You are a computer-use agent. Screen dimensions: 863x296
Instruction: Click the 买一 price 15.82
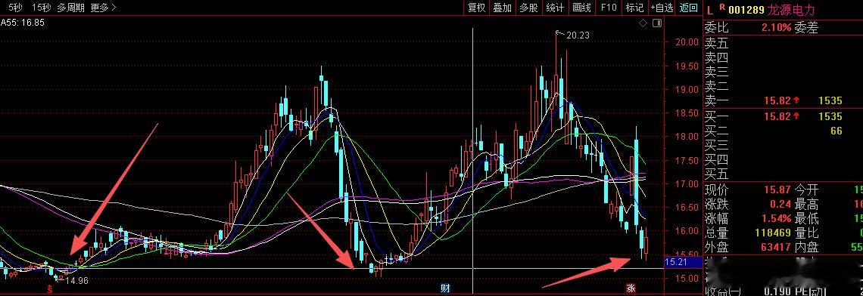click(x=777, y=116)
